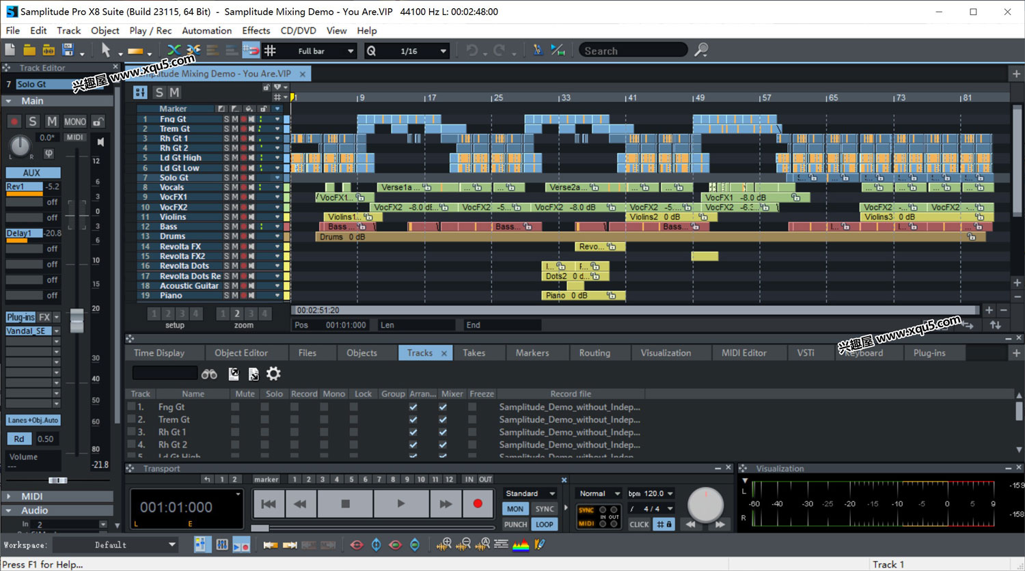The image size is (1025, 571).
Task: Open the Play / Rec menu
Action: [x=150, y=30]
